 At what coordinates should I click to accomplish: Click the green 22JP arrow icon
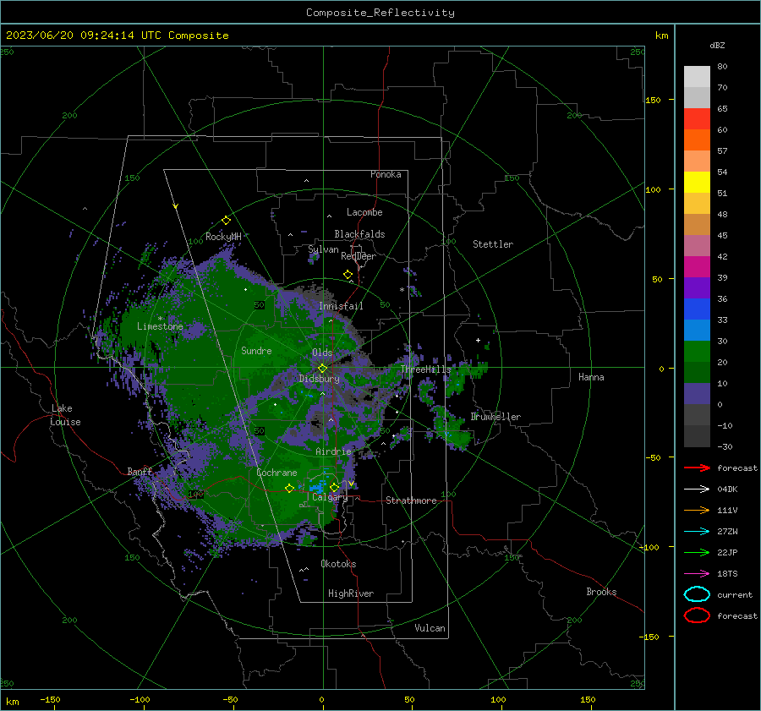tap(697, 552)
